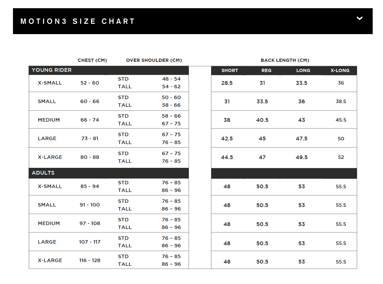Click Adults LARGE chest value 107 - 117
Image resolution: width=383 pixels, height=284 pixels.
coord(90,242)
